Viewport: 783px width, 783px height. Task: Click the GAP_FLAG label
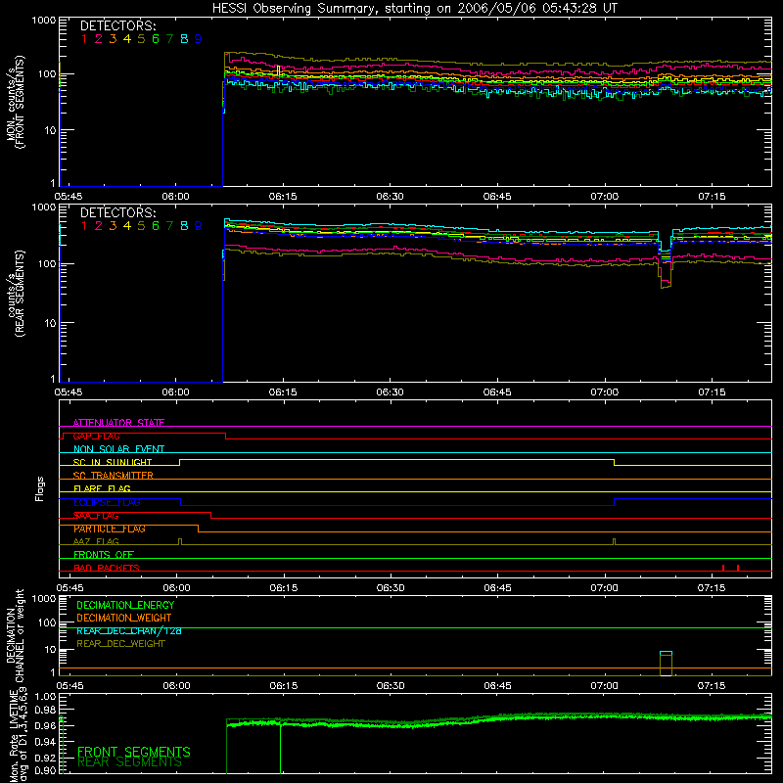pyautogui.click(x=96, y=436)
